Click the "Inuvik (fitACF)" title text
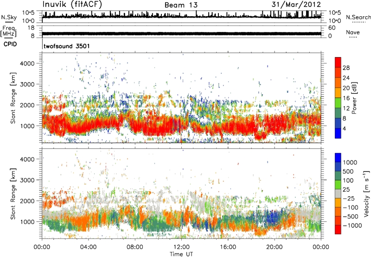 tap(72, 5)
